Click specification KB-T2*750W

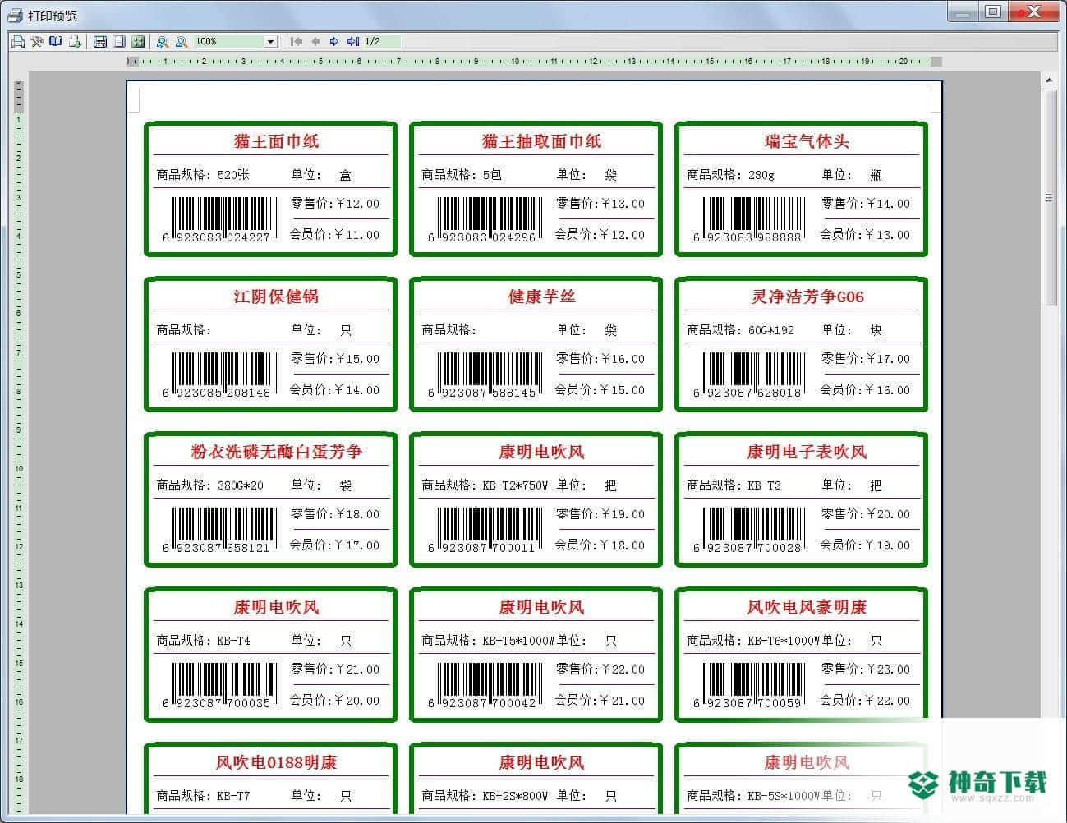[x=515, y=485]
